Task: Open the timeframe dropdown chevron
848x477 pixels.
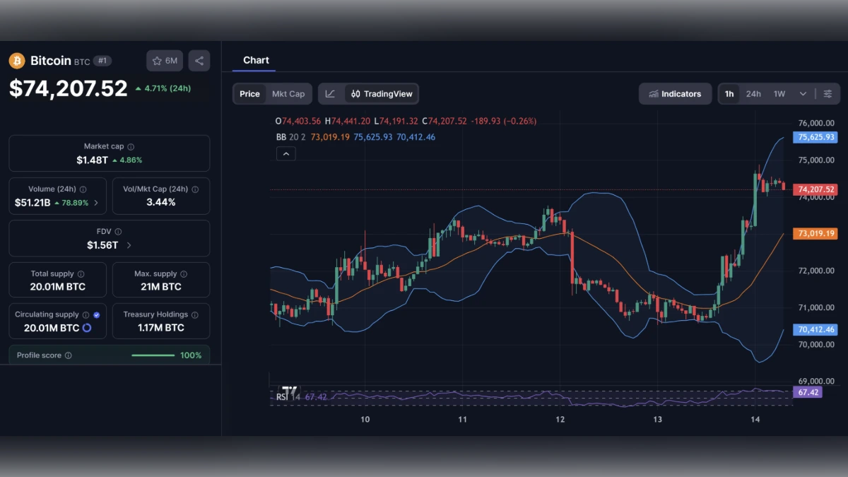Action: pos(803,93)
